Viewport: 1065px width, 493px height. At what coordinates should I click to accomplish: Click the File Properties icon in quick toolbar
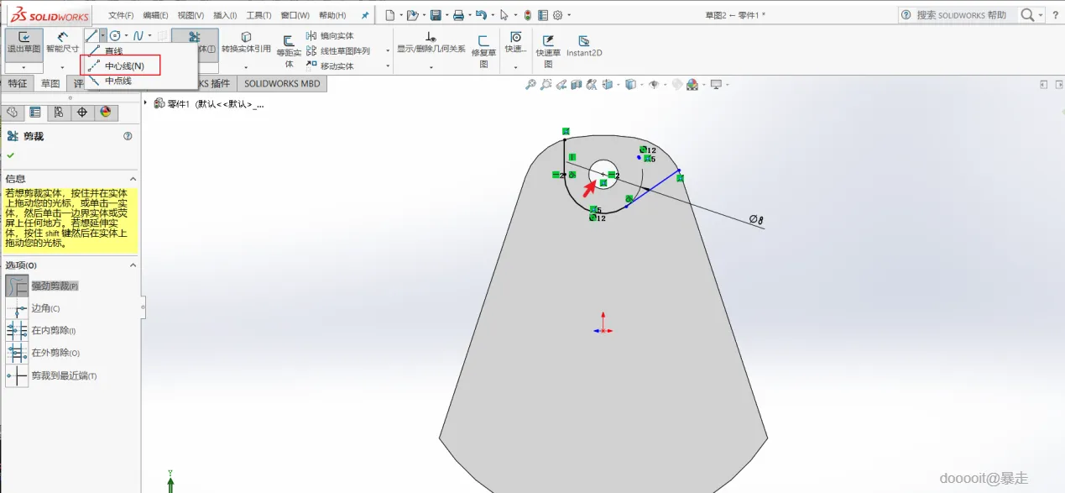(x=543, y=15)
